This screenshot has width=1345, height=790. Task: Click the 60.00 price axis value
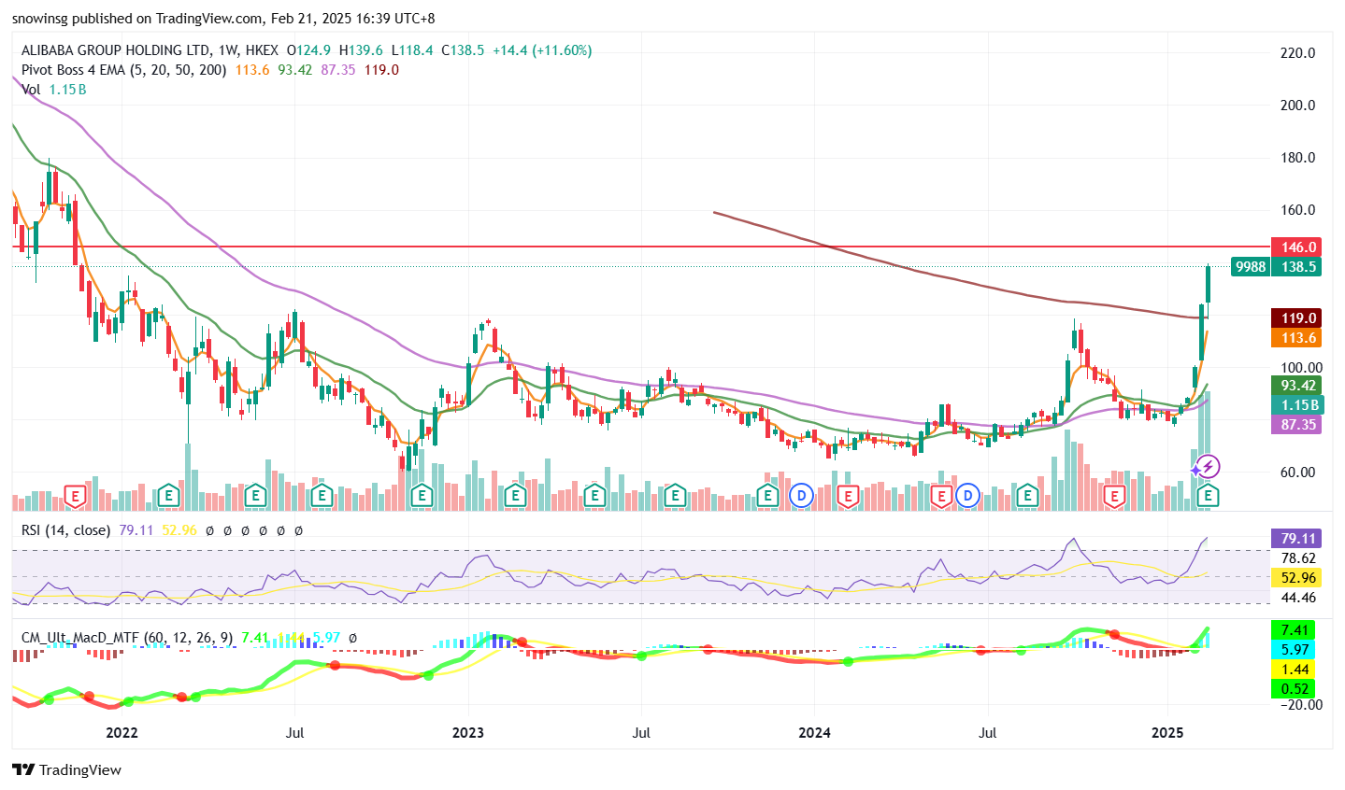pyautogui.click(x=1297, y=473)
